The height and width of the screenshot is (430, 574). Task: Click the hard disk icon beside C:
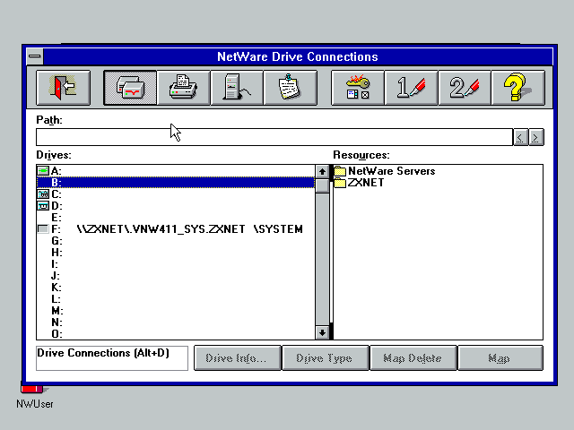point(43,194)
